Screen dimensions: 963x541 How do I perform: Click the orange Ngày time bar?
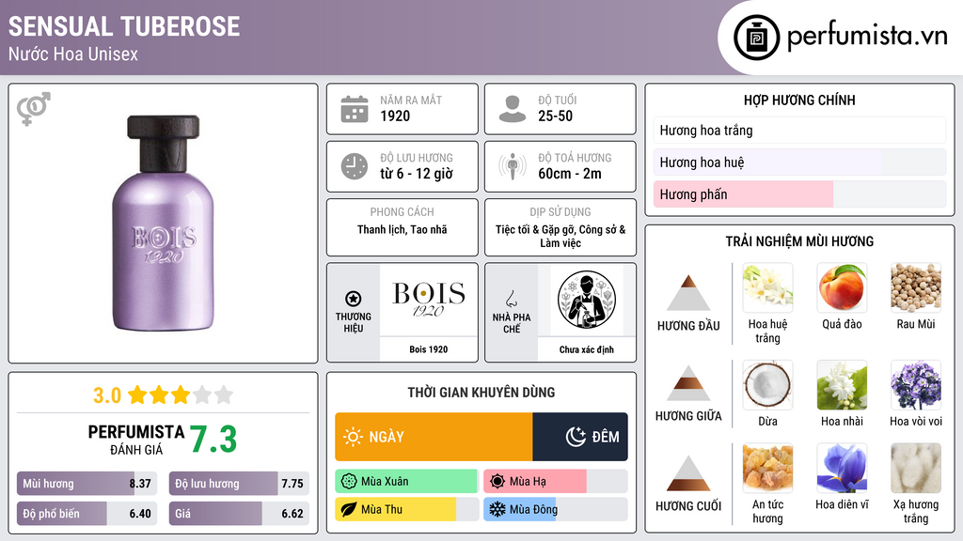tap(434, 437)
